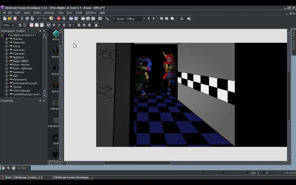Toggle underline text formatting

(x=64, y=25)
